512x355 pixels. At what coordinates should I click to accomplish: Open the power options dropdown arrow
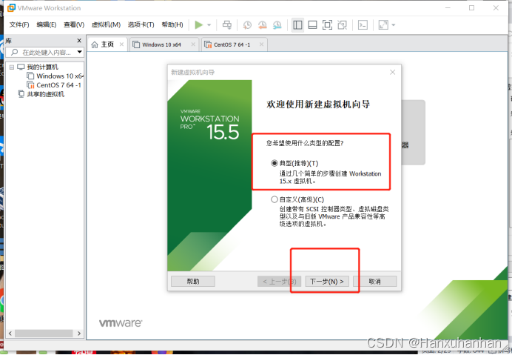click(209, 25)
